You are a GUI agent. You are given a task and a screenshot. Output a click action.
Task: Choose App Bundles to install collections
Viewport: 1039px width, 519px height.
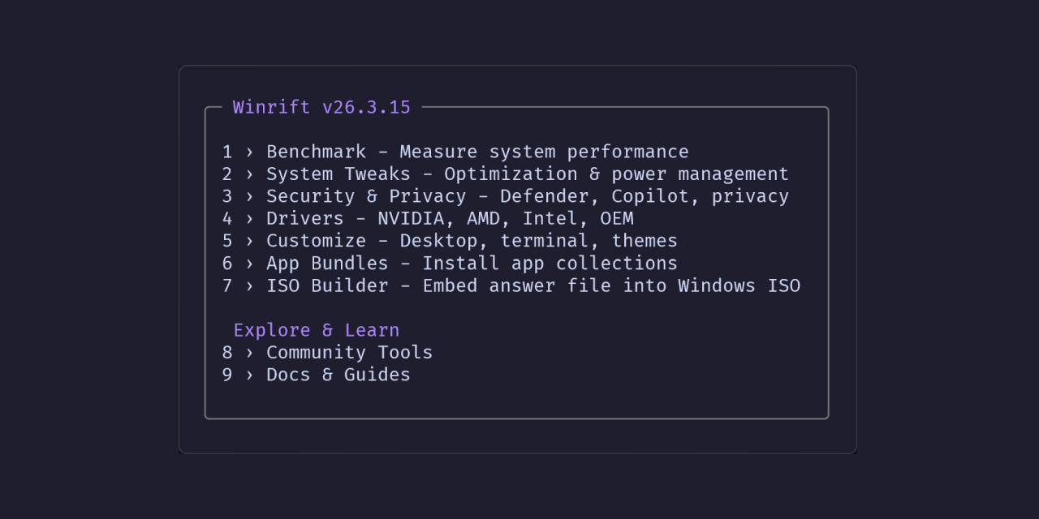click(x=327, y=263)
